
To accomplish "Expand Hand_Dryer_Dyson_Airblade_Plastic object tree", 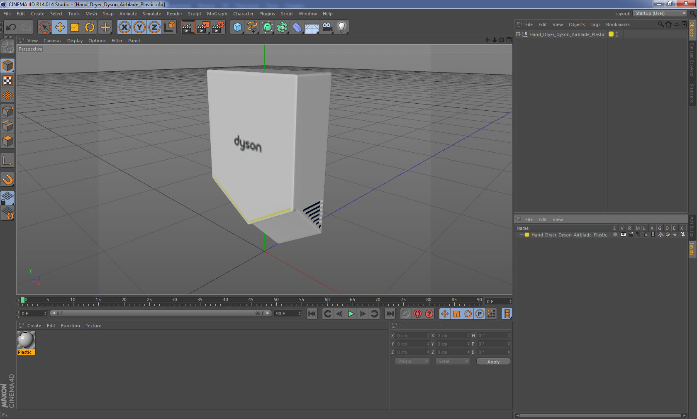I will 518,34.
